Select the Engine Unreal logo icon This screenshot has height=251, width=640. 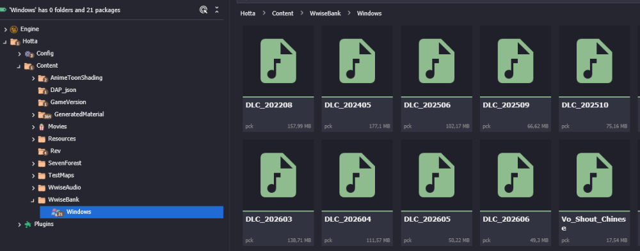click(14, 29)
